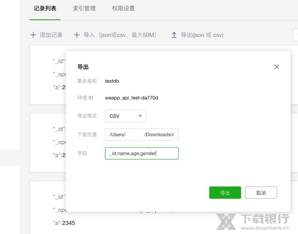Open the 索引管理 tab

coord(84,8)
